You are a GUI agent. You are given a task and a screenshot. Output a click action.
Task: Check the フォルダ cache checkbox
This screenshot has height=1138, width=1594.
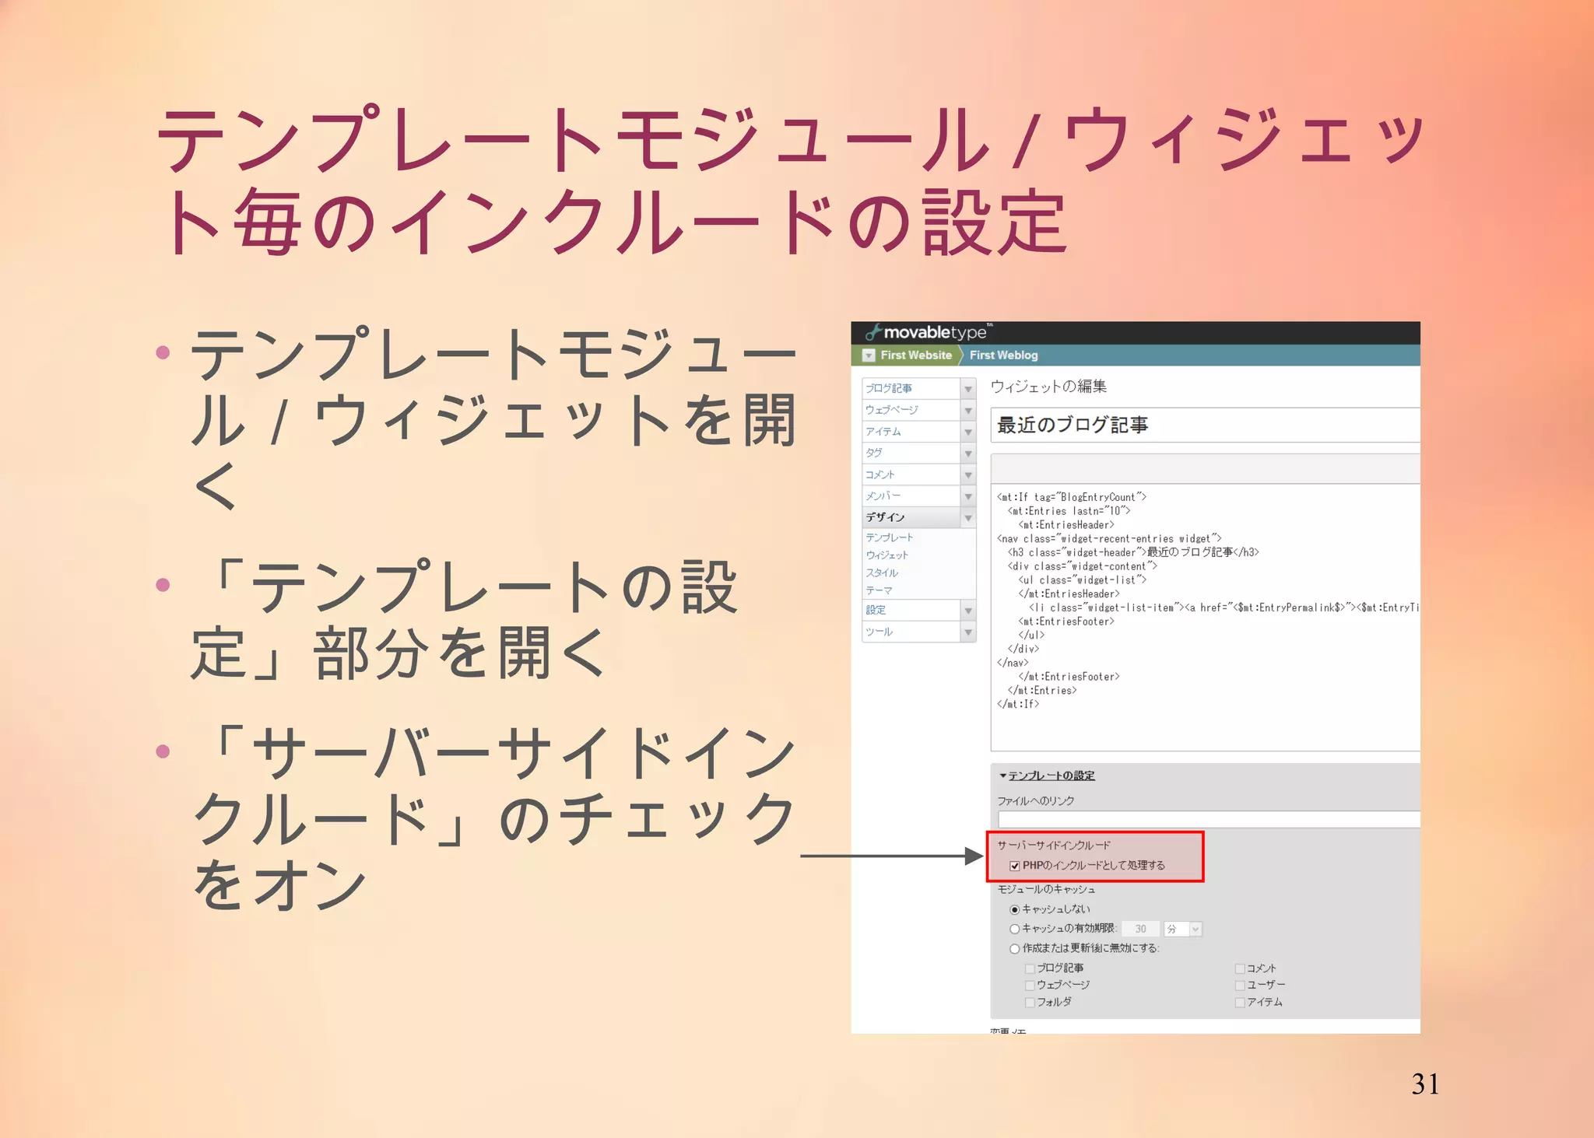1030,1003
